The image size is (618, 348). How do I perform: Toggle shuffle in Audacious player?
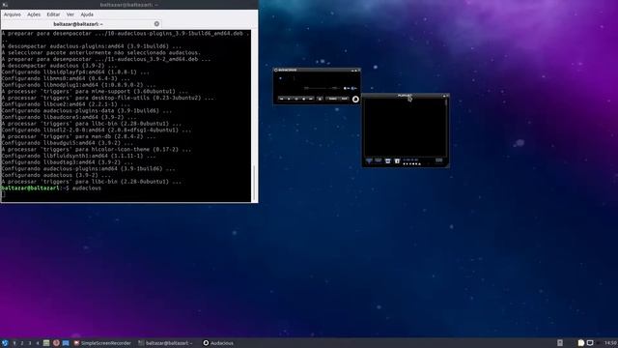[x=332, y=99]
